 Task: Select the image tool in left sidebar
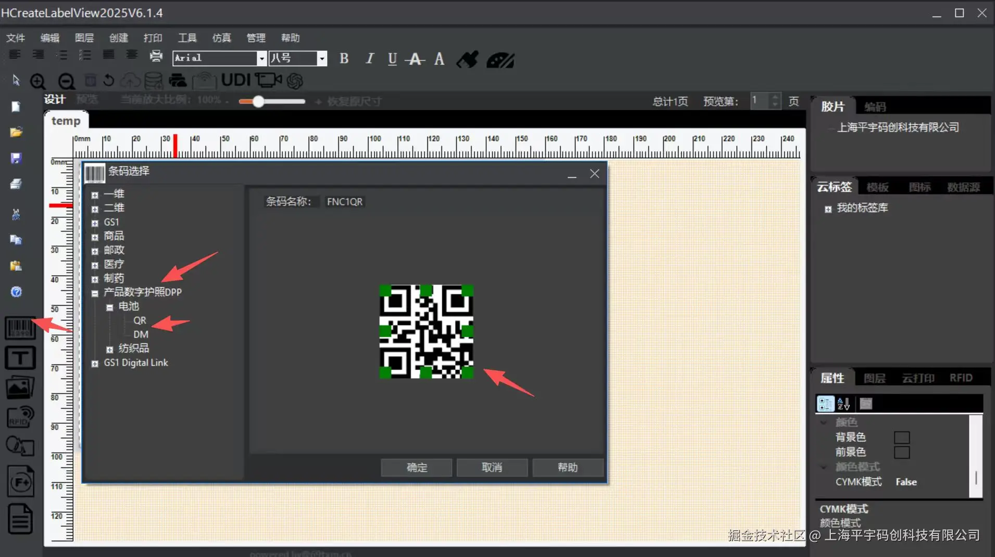pos(20,387)
